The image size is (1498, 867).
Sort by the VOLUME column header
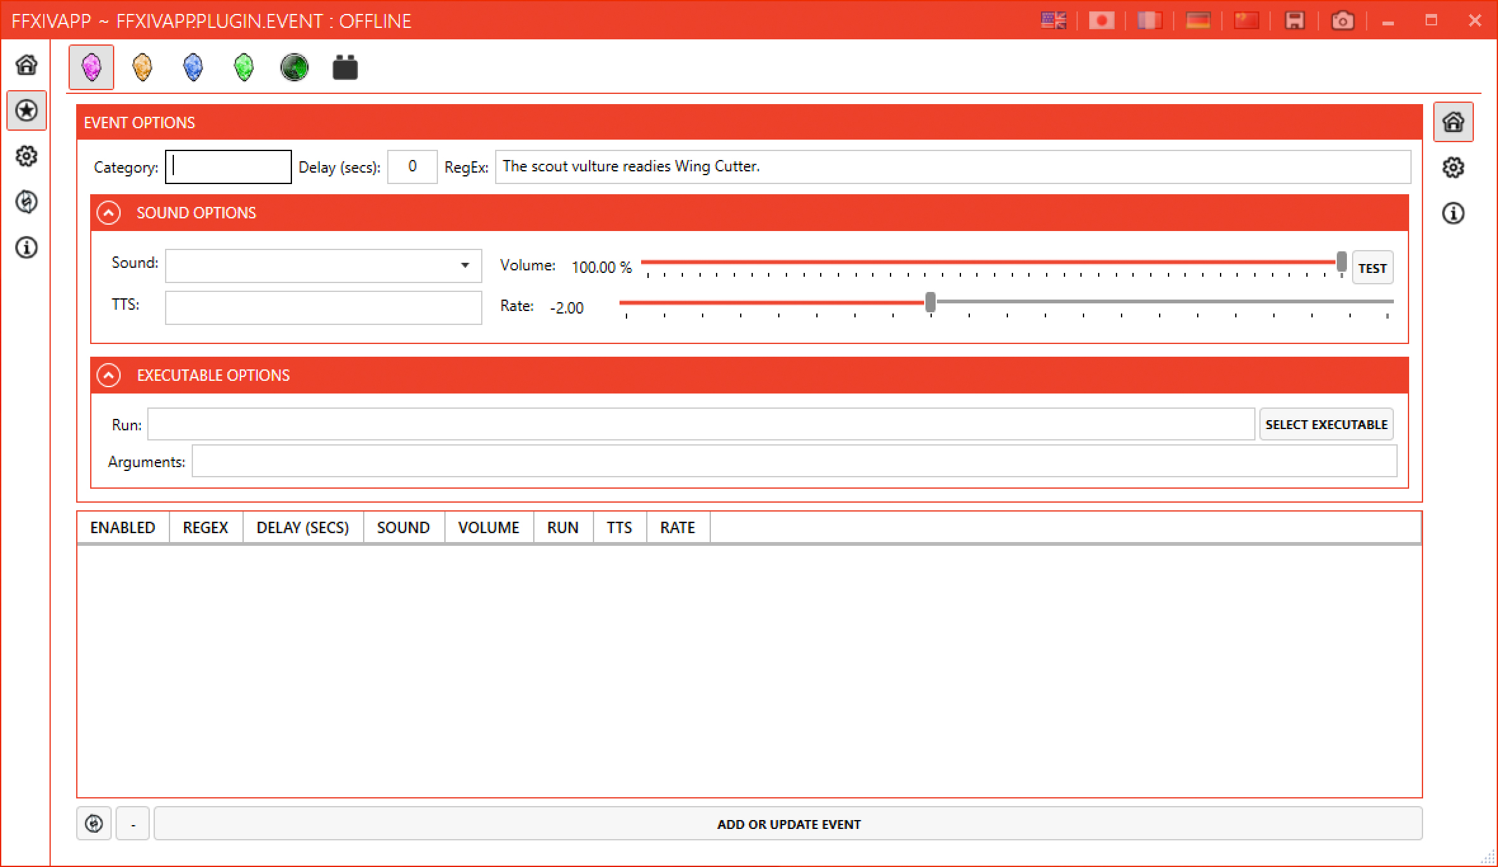pos(489,527)
